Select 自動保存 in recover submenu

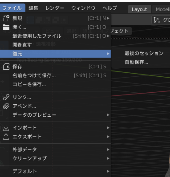click(136, 62)
